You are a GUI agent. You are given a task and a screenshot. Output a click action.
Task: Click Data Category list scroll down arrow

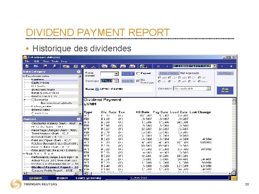pyautogui.click(x=80, y=114)
